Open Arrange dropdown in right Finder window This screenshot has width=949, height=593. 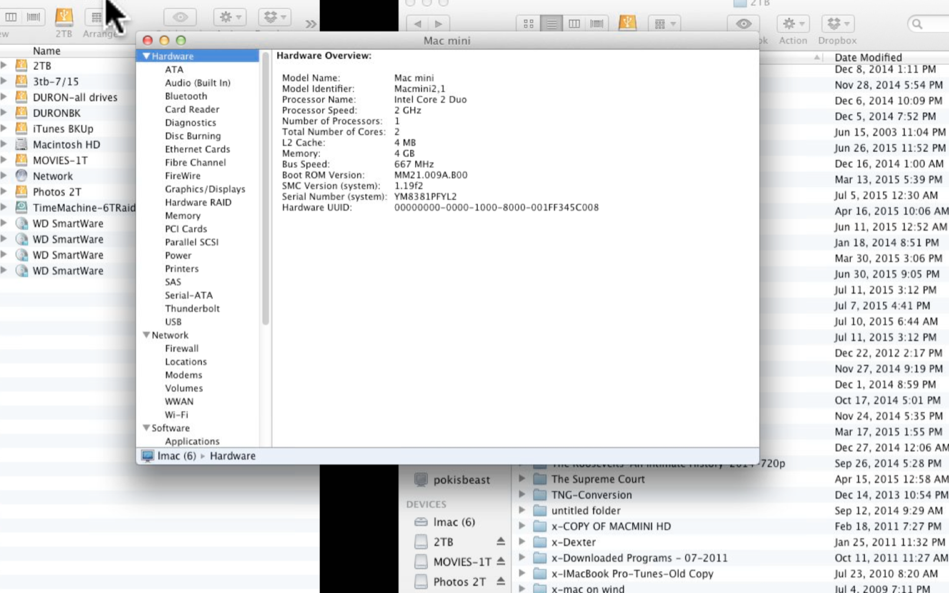tap(664, 24)
